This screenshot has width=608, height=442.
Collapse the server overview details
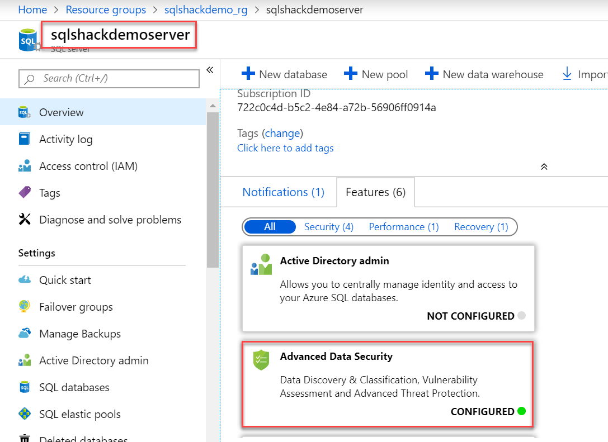point(544,166)
